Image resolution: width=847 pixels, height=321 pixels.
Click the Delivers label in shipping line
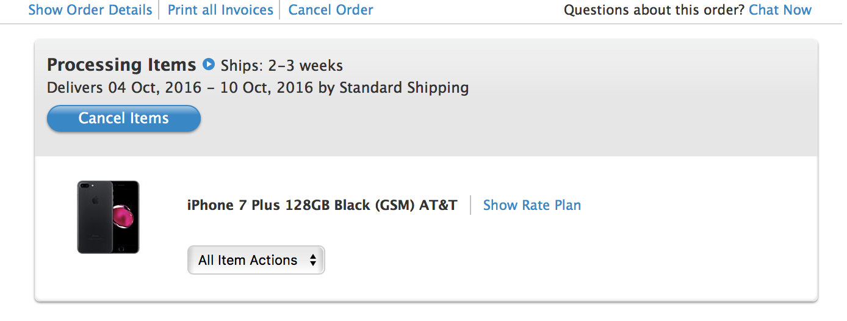[x=75, y=88]
